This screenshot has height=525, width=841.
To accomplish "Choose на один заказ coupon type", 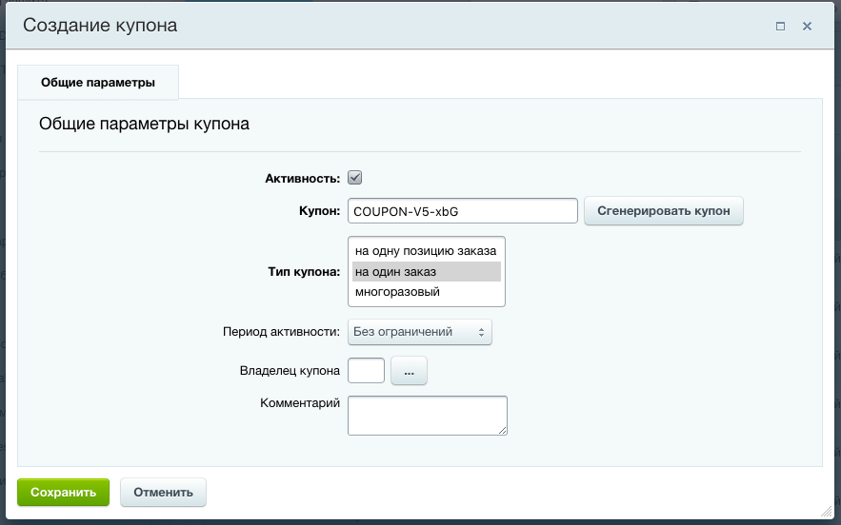I will click(426, 272).
